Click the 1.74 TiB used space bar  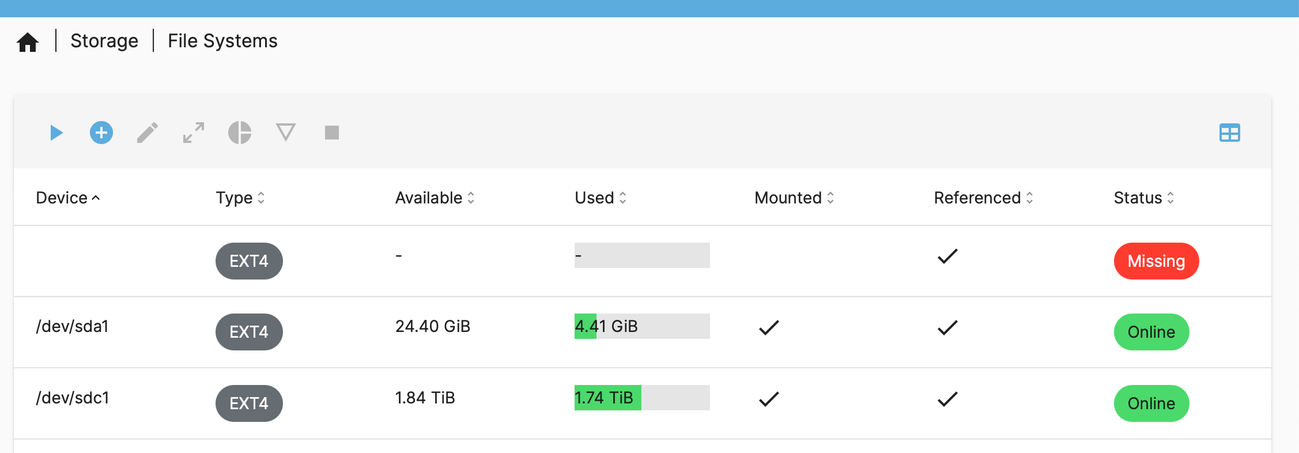tap(641, 398)
